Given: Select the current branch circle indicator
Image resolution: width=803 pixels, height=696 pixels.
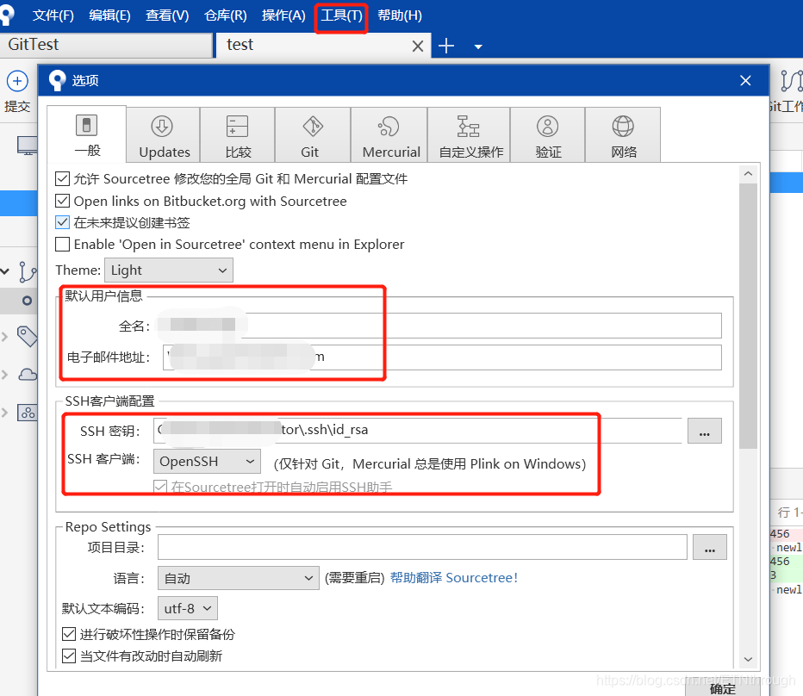Looking at the screenshot, I should point(28,301).
